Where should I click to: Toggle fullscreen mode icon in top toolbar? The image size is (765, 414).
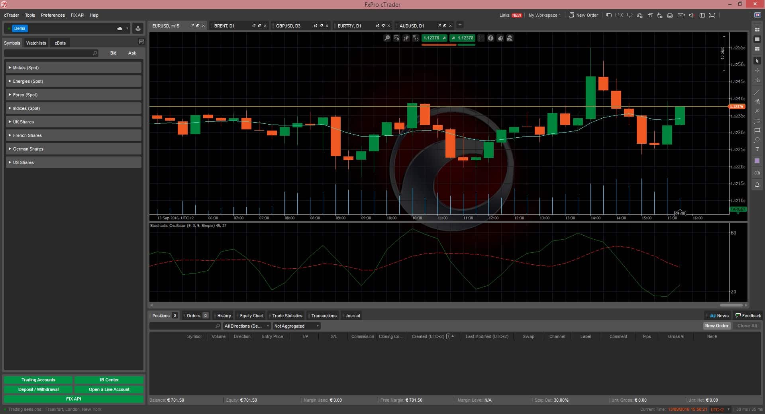(x=712, y=15)
